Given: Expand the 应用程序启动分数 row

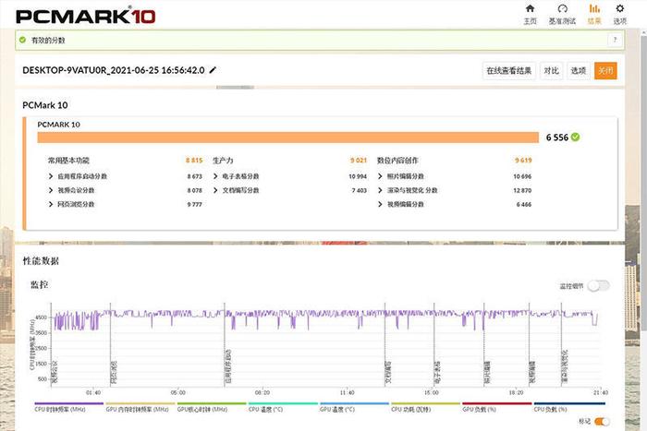Looking at the screenshot, I should tap(51, 176).
